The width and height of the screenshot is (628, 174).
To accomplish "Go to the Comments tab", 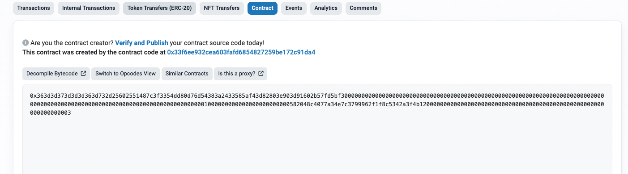I will [363, 8].
